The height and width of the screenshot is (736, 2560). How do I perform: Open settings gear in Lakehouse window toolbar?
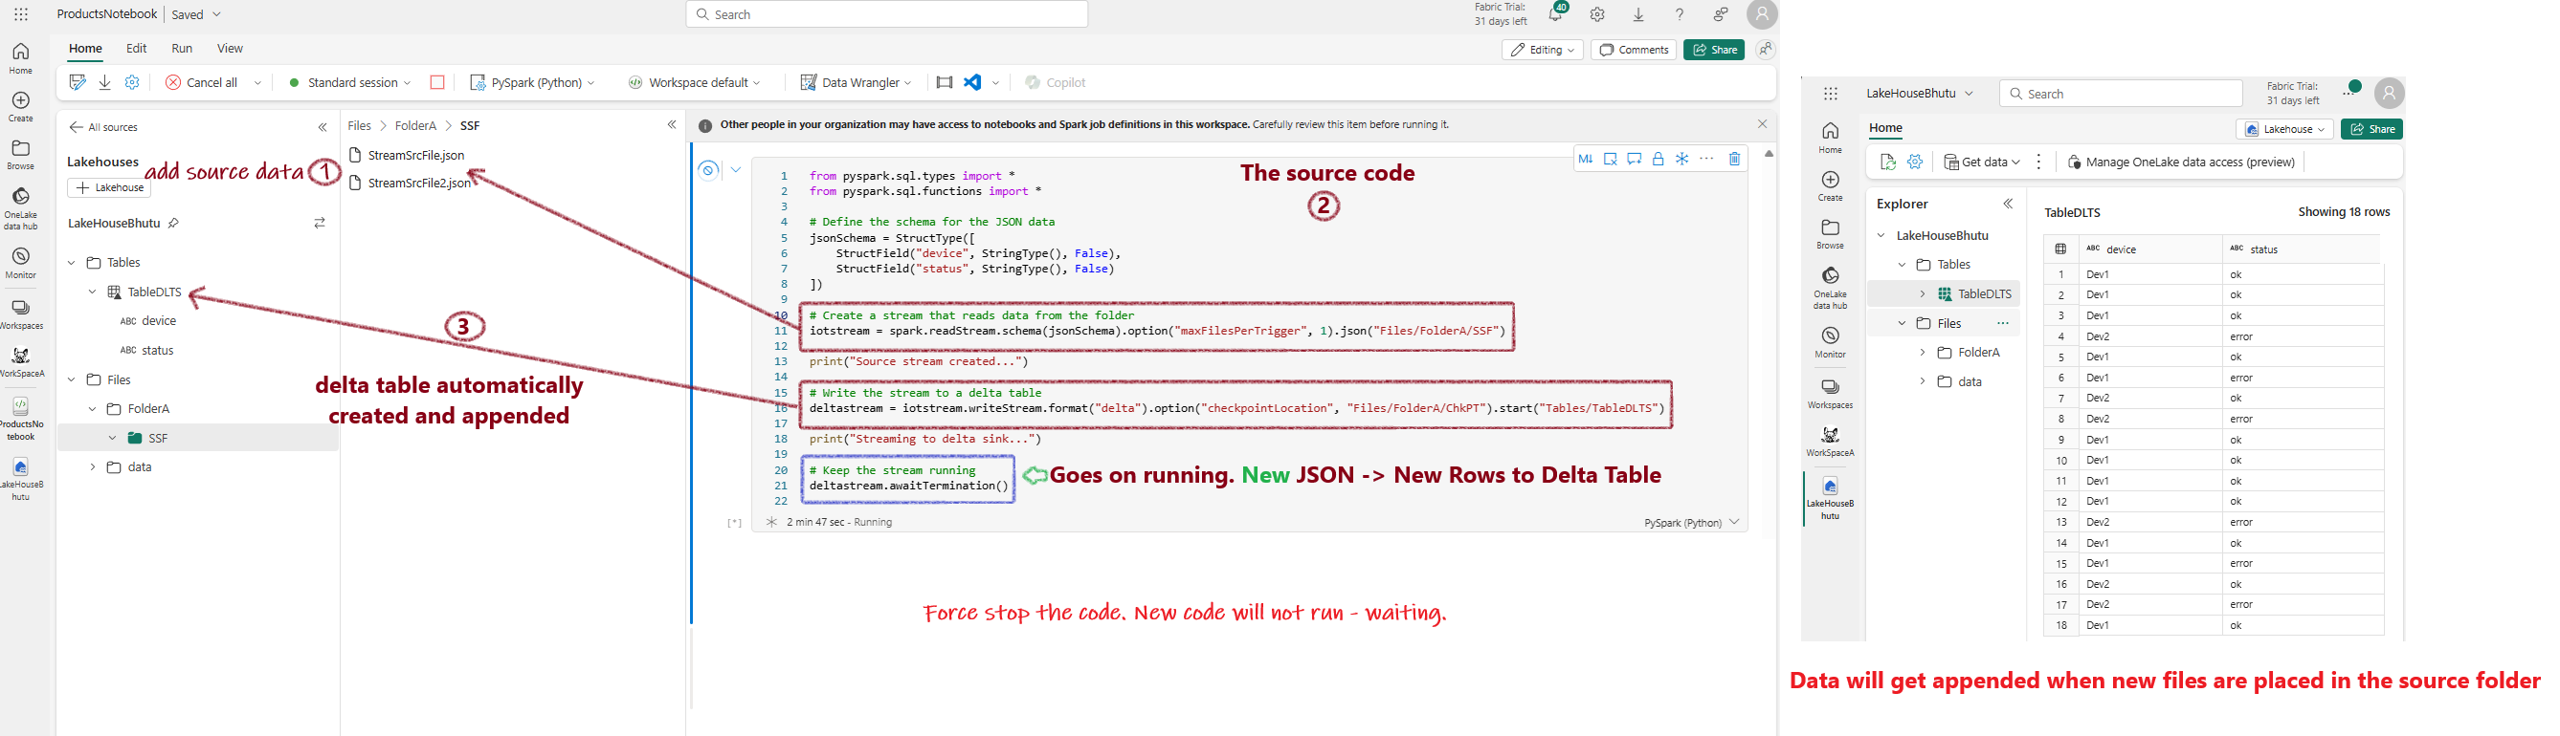click(x=1915, y=162)
